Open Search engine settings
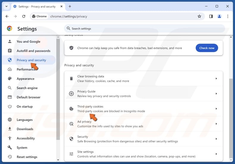Viewport: 235px width, 164px height. [29, 88]
